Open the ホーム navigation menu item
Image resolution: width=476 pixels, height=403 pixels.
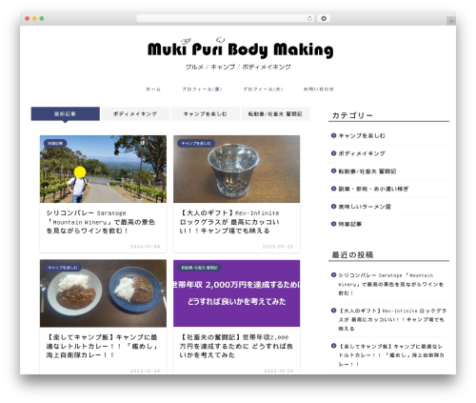pyautogui.click(x=153, y=90)
